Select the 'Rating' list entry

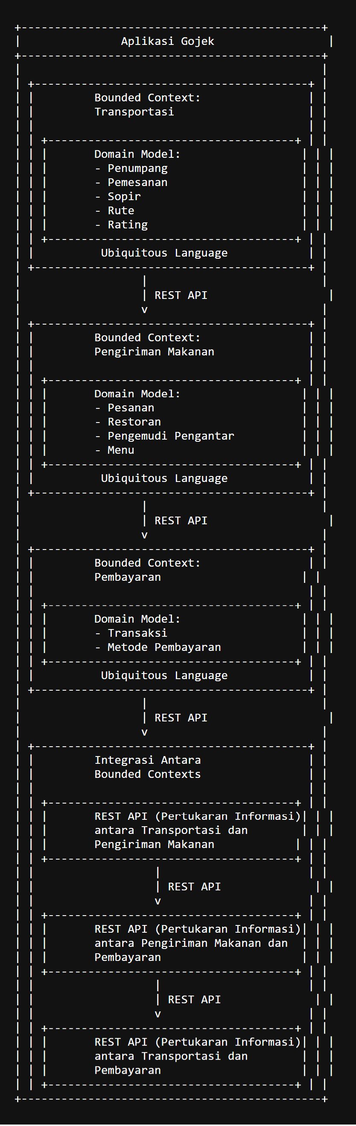coord(128,225)
